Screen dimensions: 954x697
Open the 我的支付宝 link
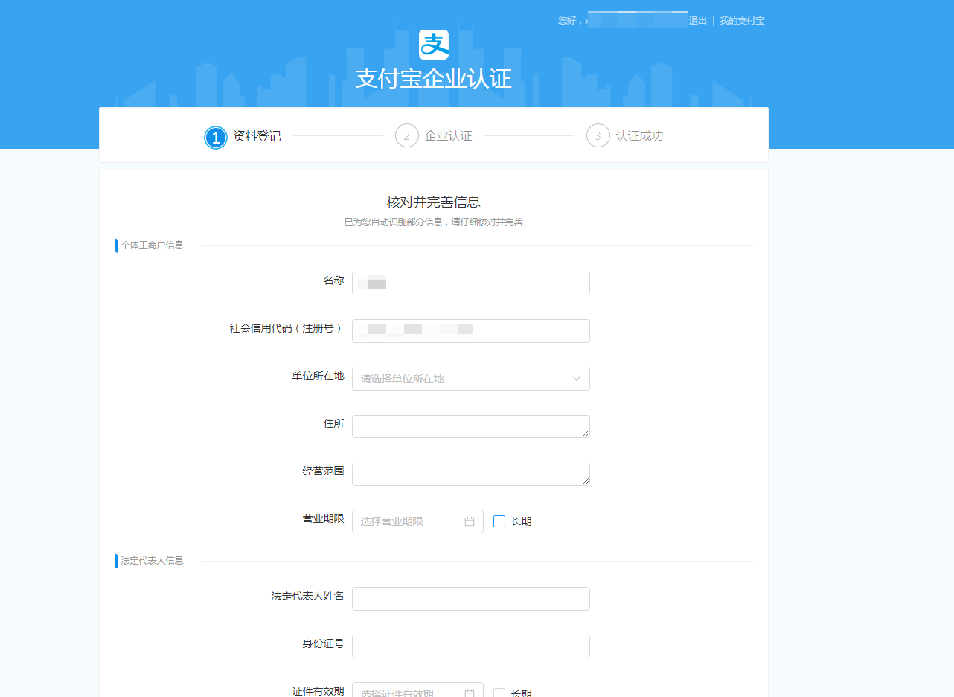[742, 21]
